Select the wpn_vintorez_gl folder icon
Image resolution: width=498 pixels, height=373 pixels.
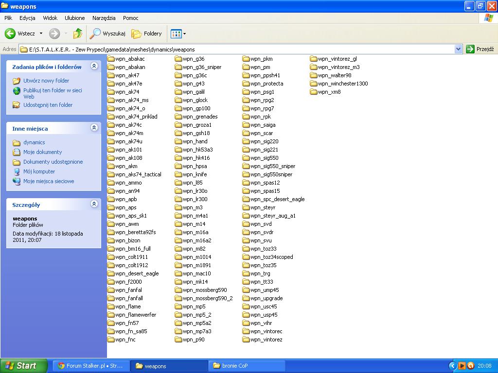point(314,59)
